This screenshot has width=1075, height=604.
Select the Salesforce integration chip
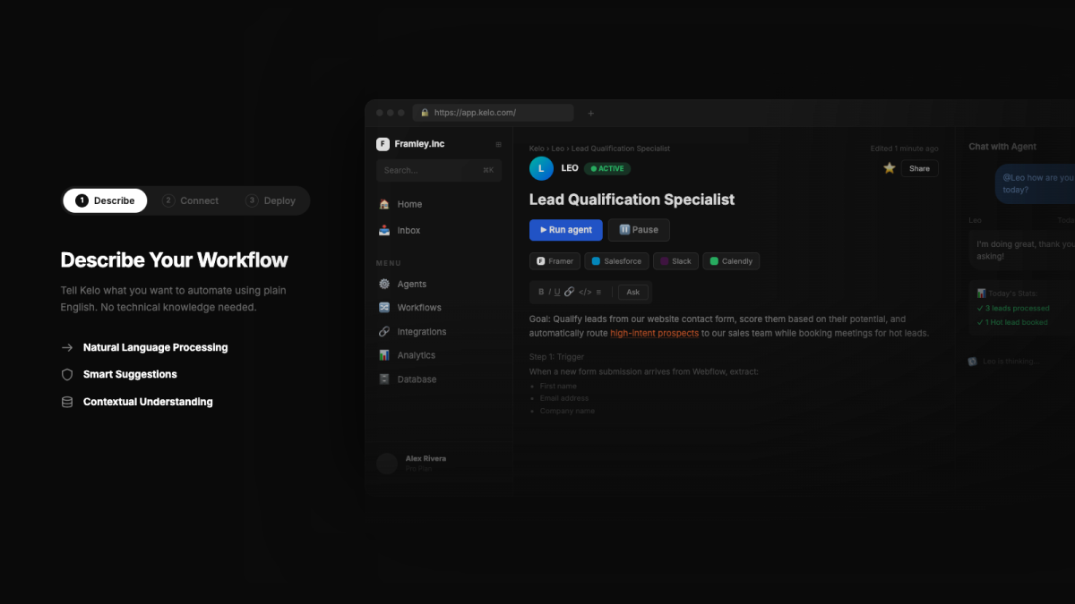pos(616,261)
